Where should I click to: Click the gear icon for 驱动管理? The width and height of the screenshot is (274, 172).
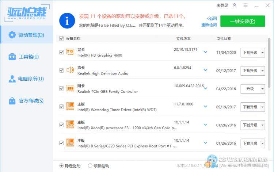tap(12, 35)
